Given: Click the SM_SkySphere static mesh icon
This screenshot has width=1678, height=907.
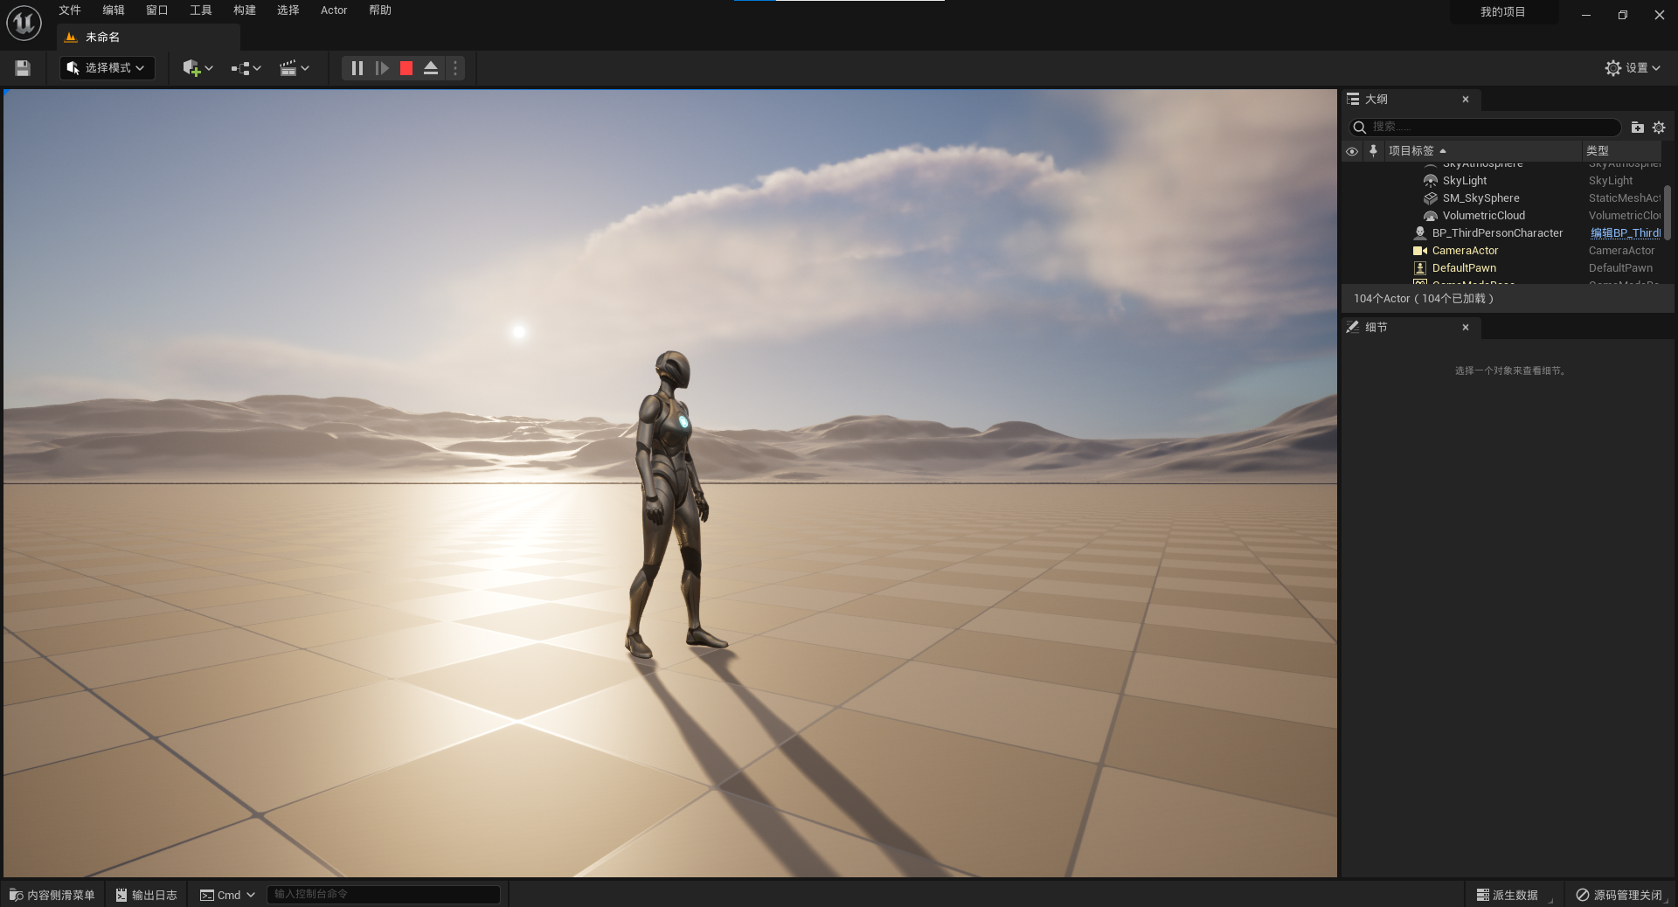Looking at the screenshot, I should [1431, 198].
